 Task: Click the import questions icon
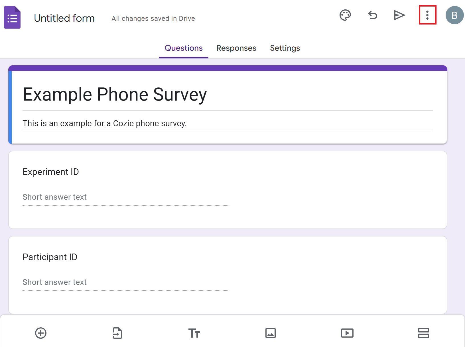pyautogui.click(x=117, y=333)
